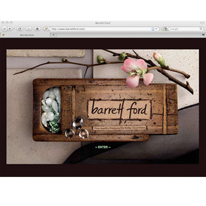The image size is (206, 206).
Task: Click the green ENTER link
Action: coord(103,147)
